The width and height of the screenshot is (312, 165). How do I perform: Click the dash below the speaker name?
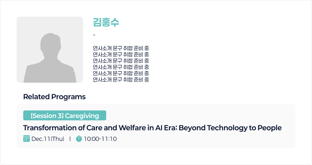click(x=94, y=35)
